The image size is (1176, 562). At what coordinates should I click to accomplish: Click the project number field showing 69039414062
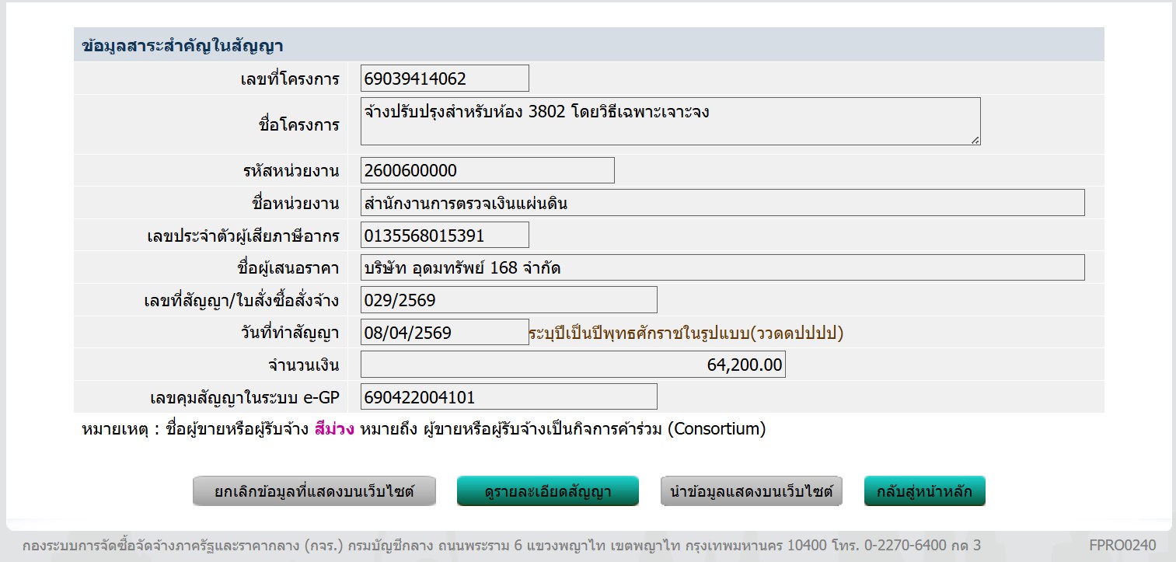coord(443,78)
